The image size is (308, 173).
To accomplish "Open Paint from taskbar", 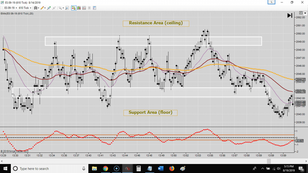I will pyautogui.click(x=183, y=168).
